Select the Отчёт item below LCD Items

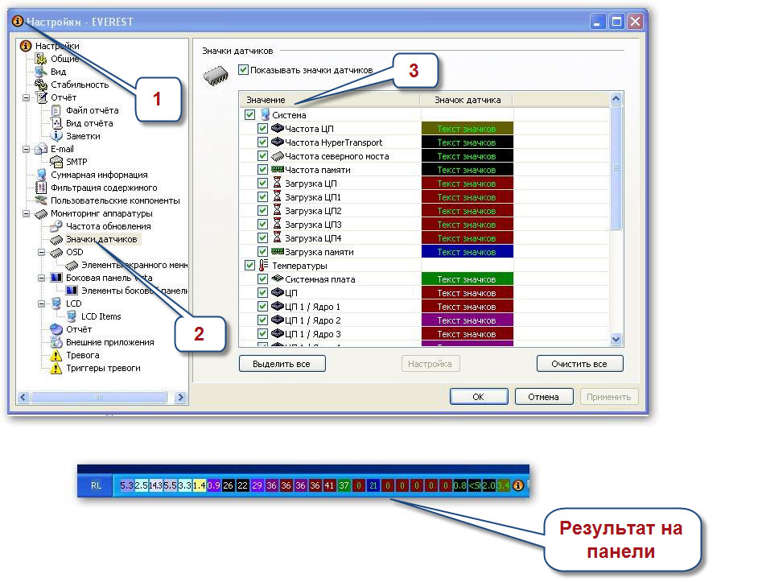79,329
